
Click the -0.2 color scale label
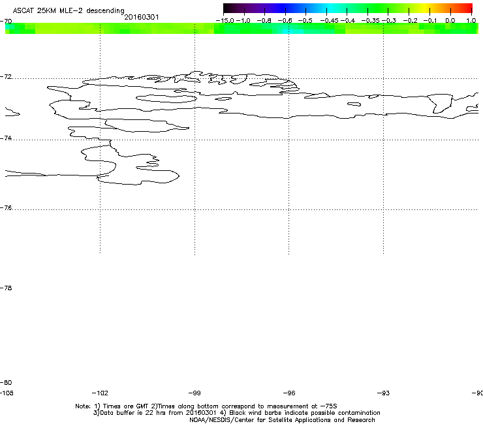410,21
